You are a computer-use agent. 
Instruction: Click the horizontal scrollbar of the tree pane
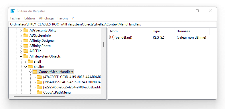39,97
